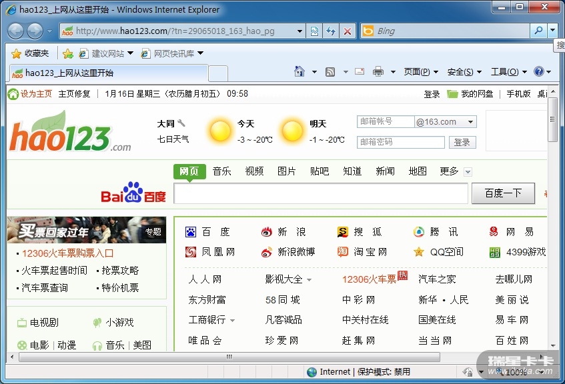The image size is (565, 384).
Task: Expand the 影视大全 dropdown arrow
Action: (309, 280)
